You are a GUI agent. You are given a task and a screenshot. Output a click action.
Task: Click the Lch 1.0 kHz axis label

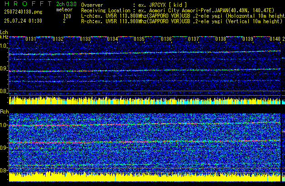[x=4, y=46]
